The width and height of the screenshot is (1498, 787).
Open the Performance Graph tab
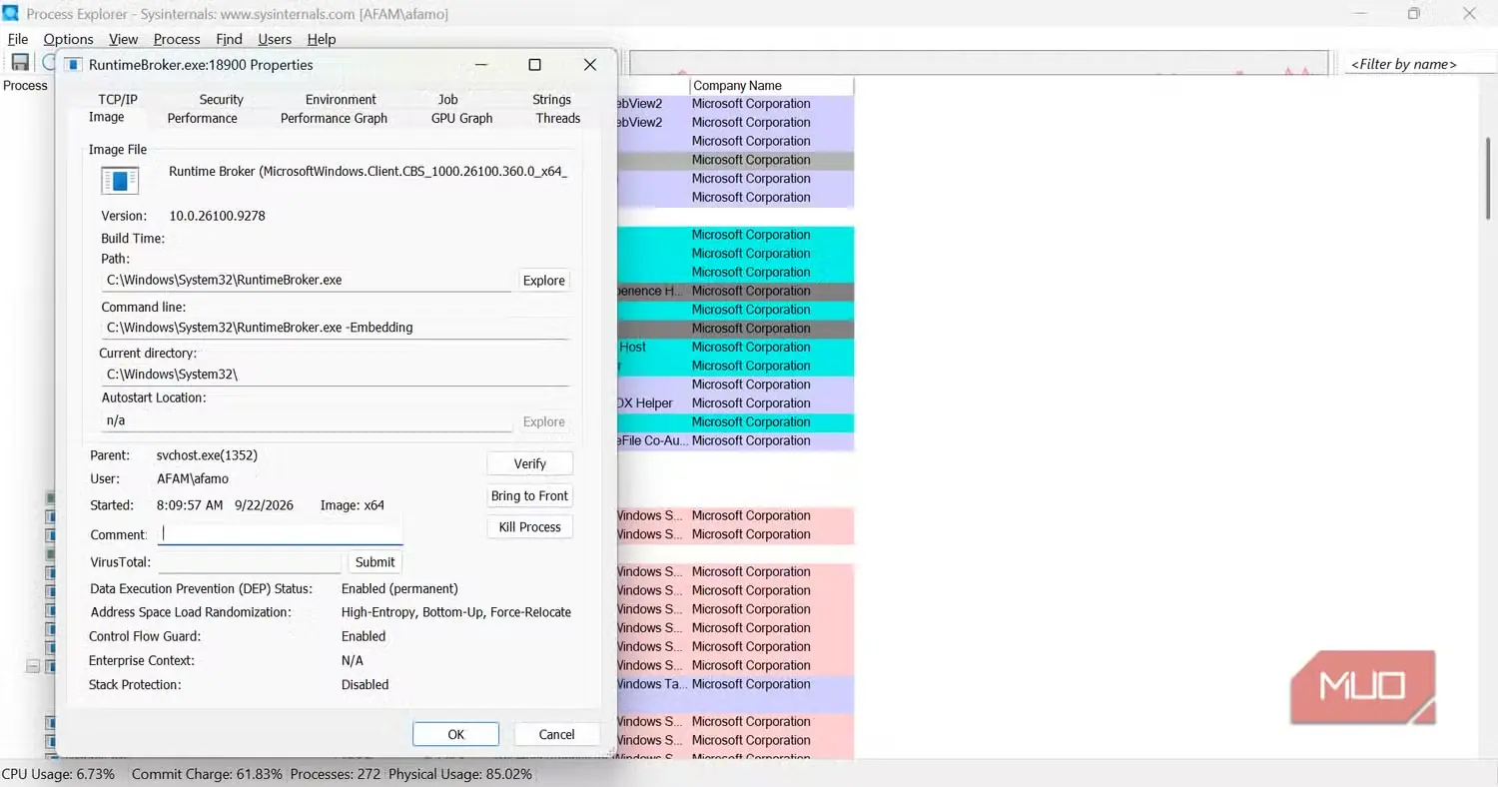click(334, 118)
